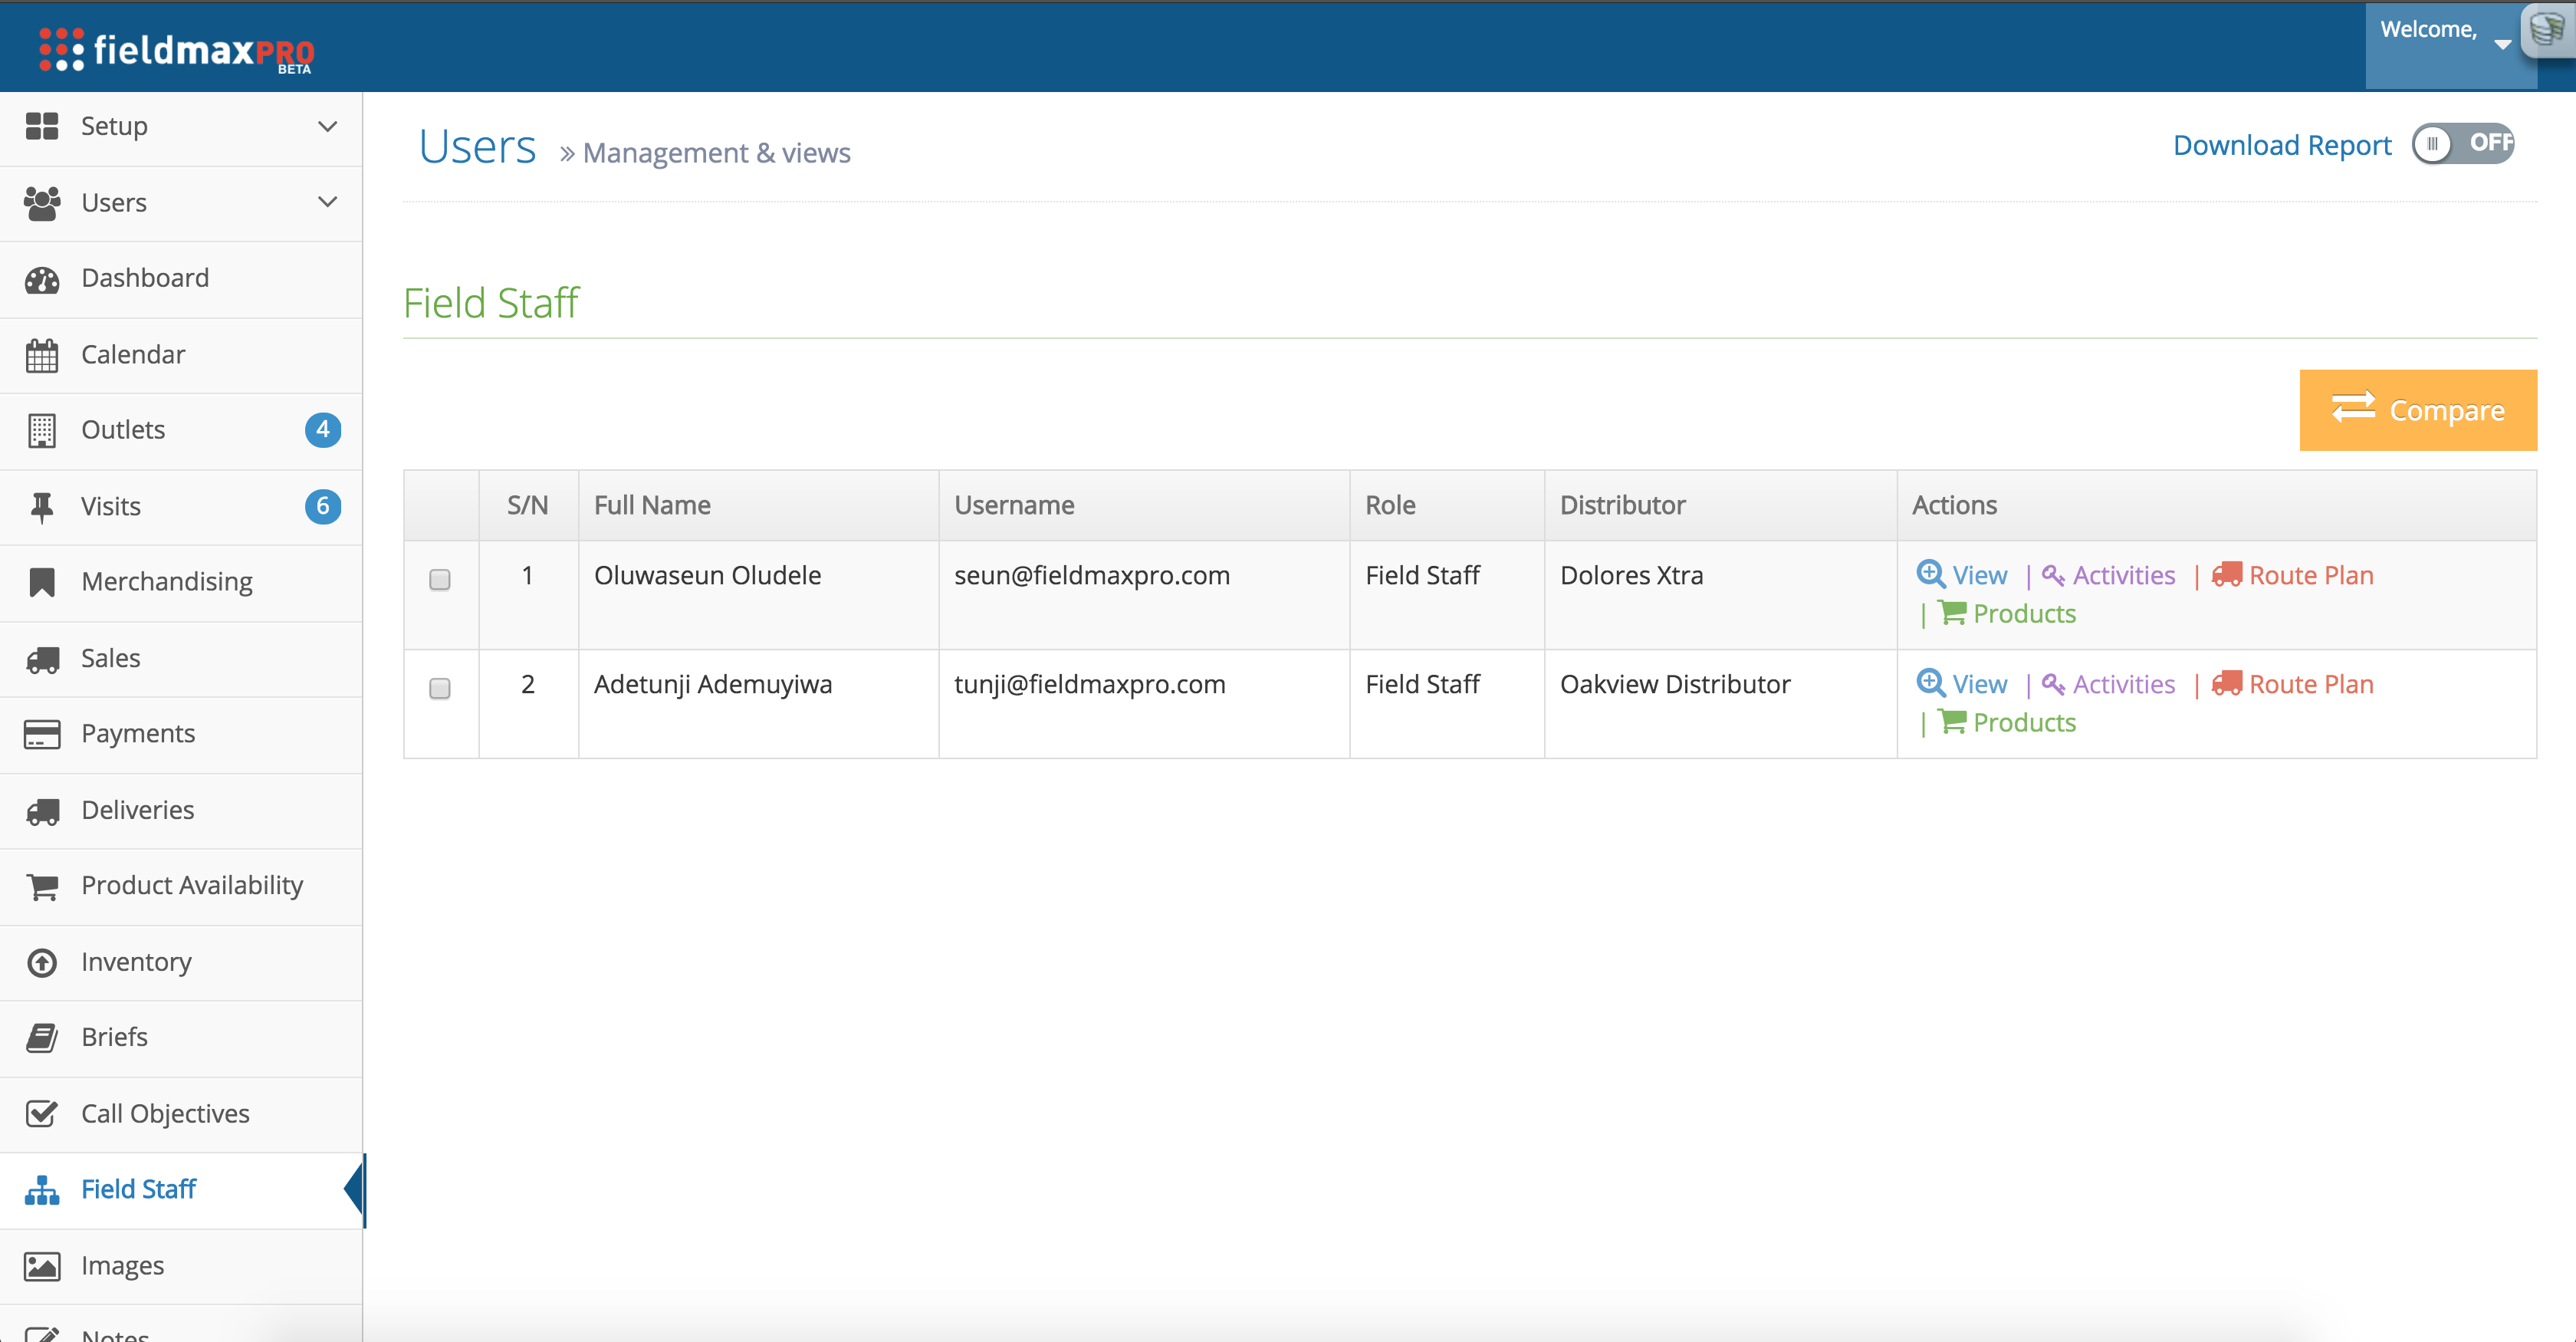Click the Payments credit card icon

(42, 734)
